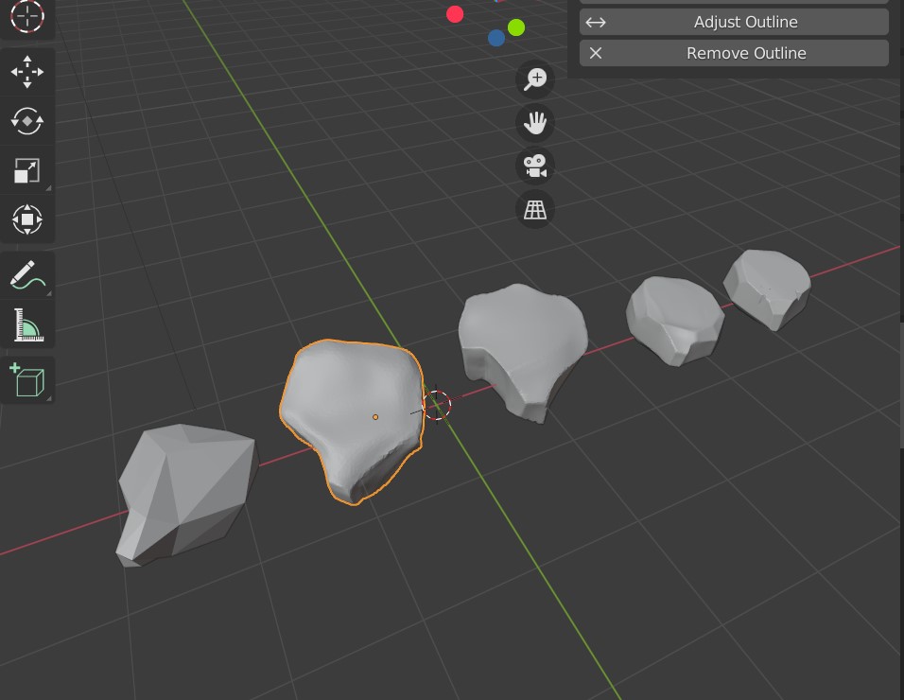Select the Scale tool
The image size is (904, 700).
click(27, 170)
